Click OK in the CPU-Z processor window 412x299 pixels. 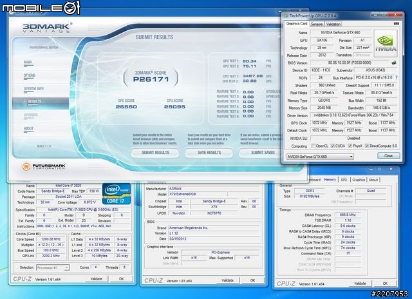pos(121,279)
